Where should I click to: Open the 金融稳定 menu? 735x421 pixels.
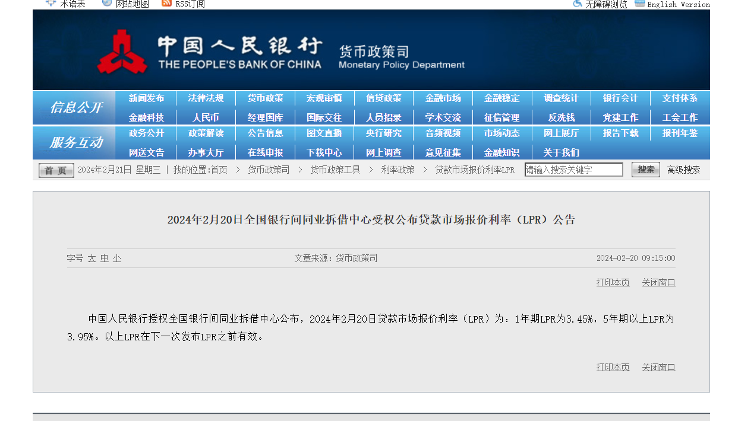point(502,98)
